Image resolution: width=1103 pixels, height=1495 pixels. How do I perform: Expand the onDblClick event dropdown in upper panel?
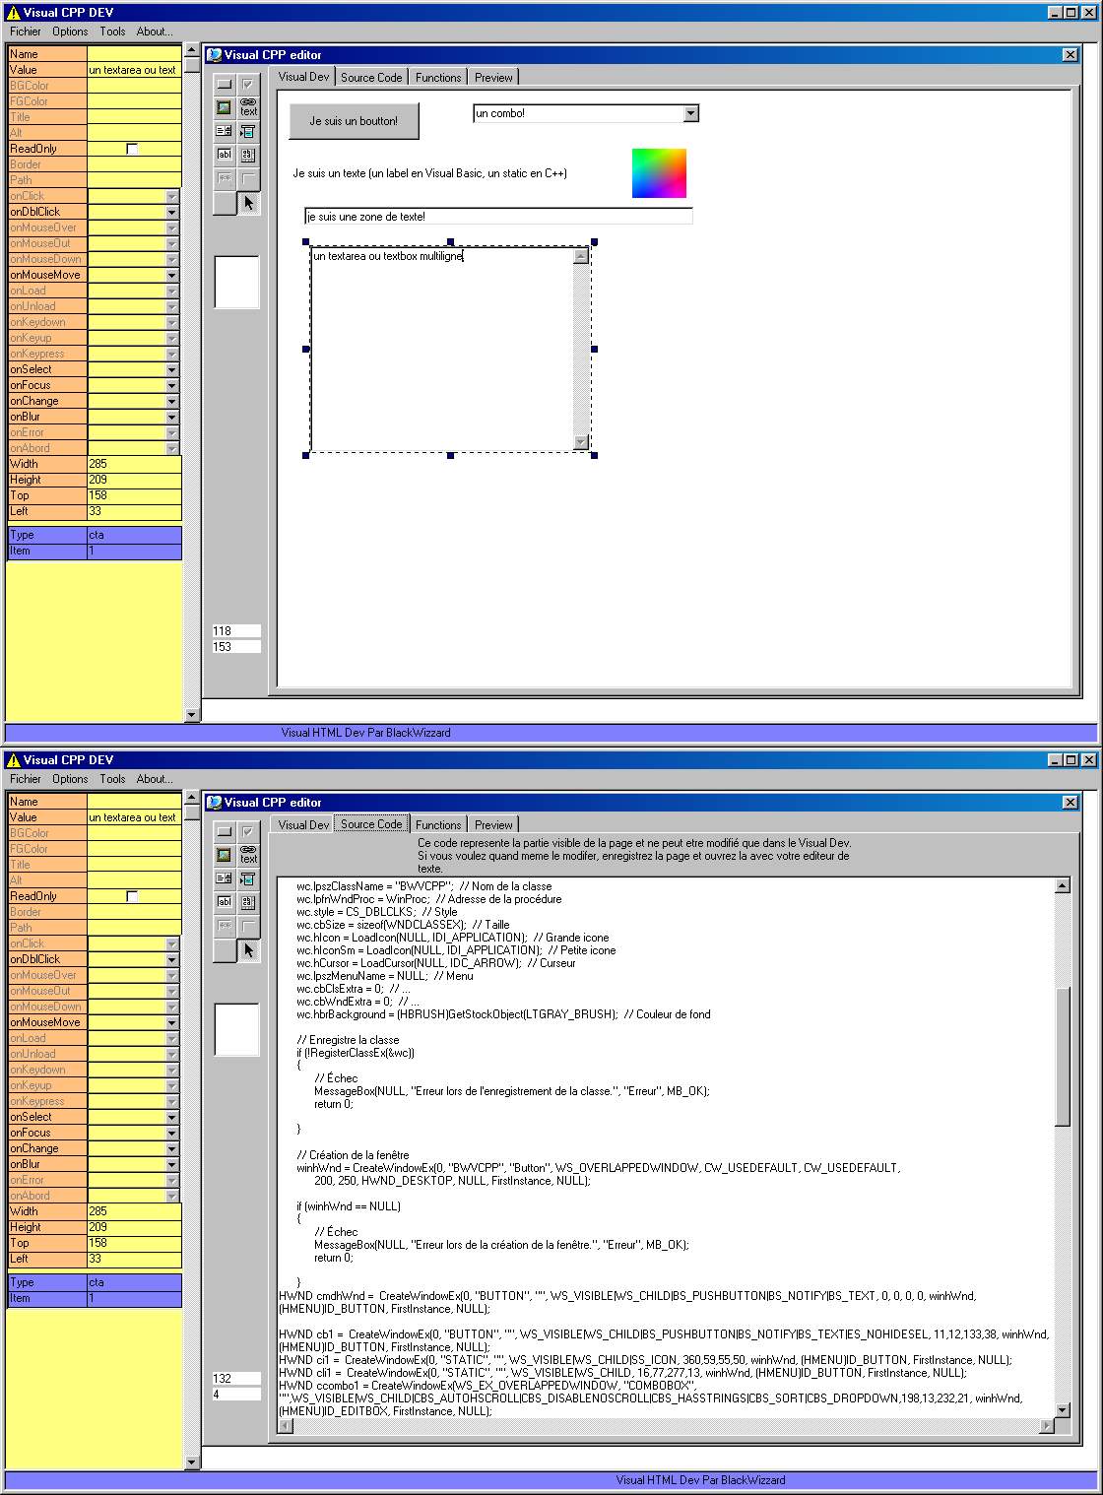[x=172, y=212]
